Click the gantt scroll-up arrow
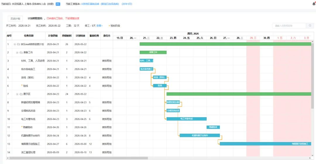The image size is (316, 164). 312,42
